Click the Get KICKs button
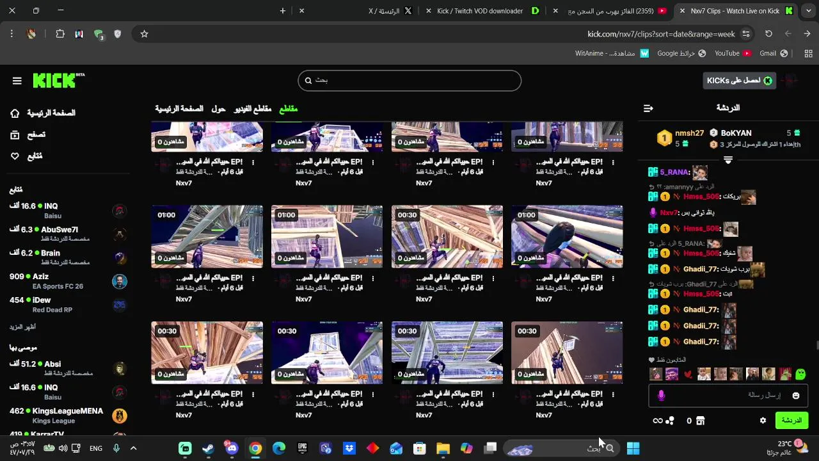The image size is (819, 461). (739, 80)
